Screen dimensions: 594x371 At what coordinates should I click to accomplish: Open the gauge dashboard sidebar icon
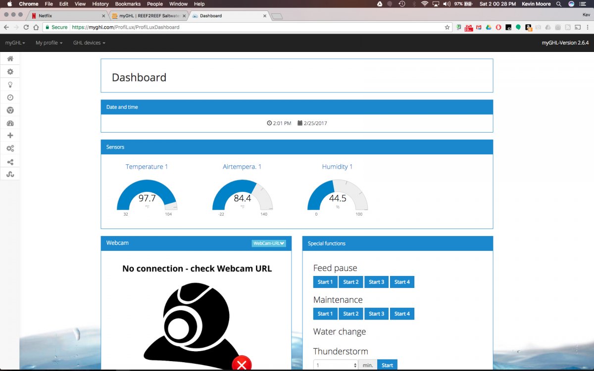10,123
